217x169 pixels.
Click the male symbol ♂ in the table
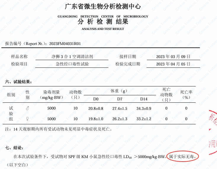pyautogui.click(x=28, y=108)
